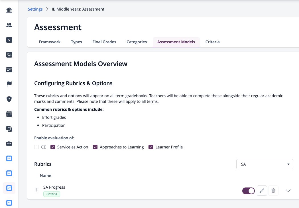Uncheck Approaches to Learning checkbox

pyautogui.click(x=95, y=147)
